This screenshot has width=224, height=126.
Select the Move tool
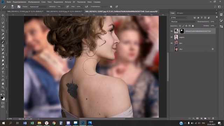3,15
